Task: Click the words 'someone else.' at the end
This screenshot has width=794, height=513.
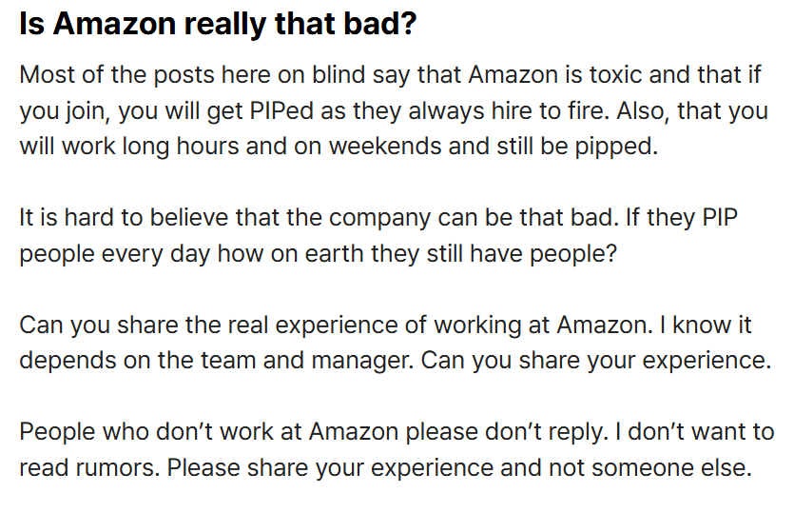Action: (671, 468)
